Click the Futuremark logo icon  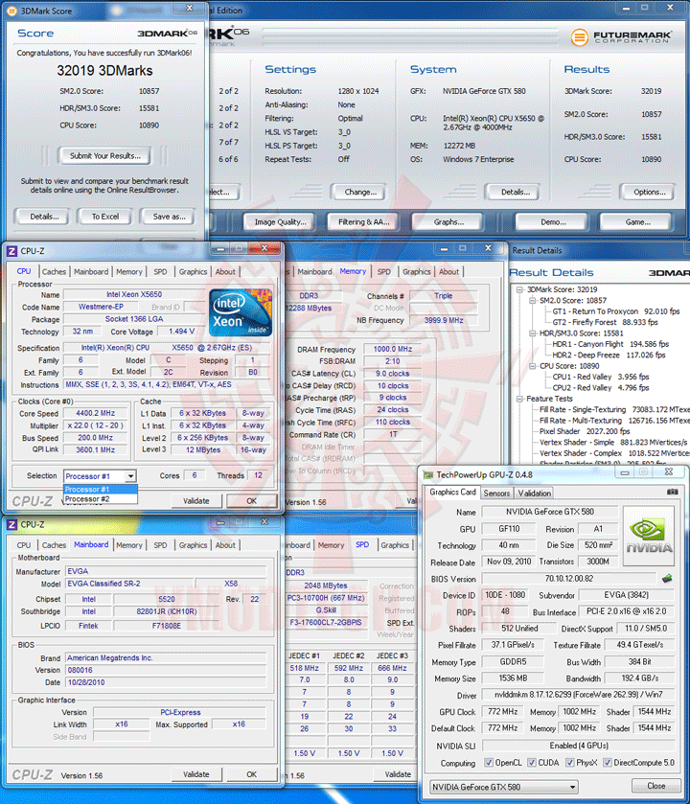[579, 37]
